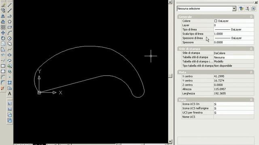
Task: Select the Rotate tool
Action: coord(3,38)
